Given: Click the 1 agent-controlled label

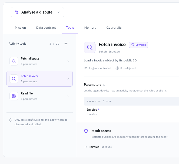Looking at the screenshot, I should point(100,68).
